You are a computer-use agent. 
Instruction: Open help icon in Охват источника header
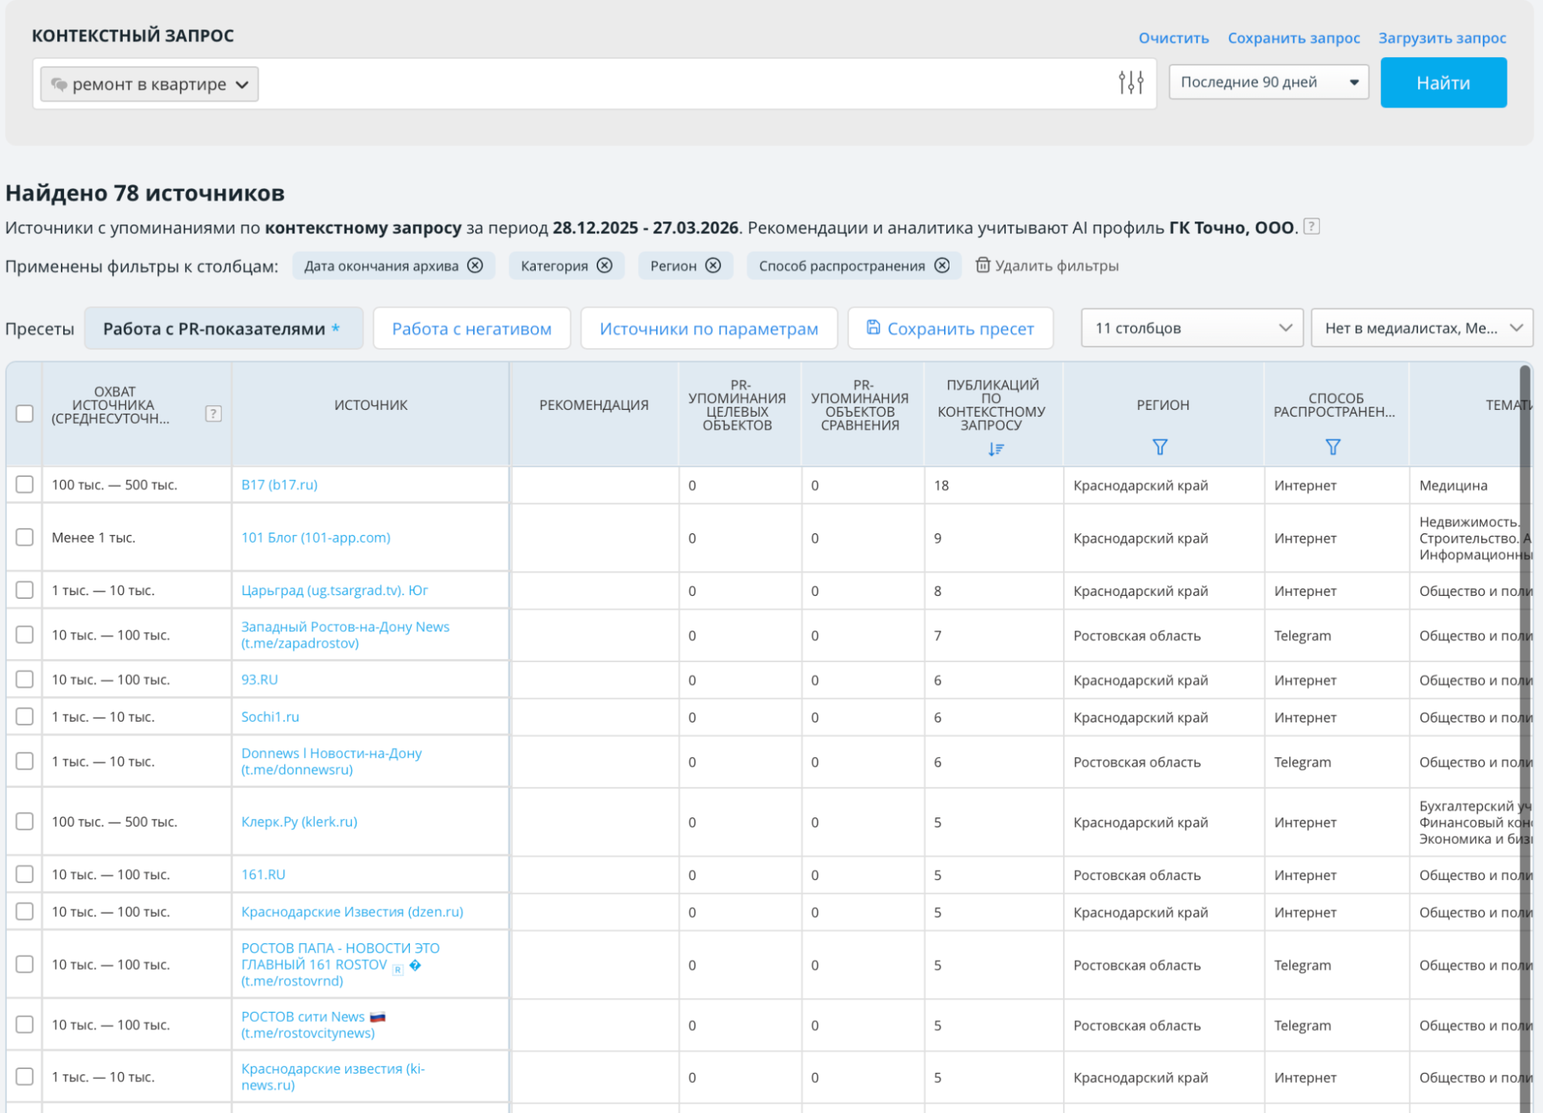[213, 414]
